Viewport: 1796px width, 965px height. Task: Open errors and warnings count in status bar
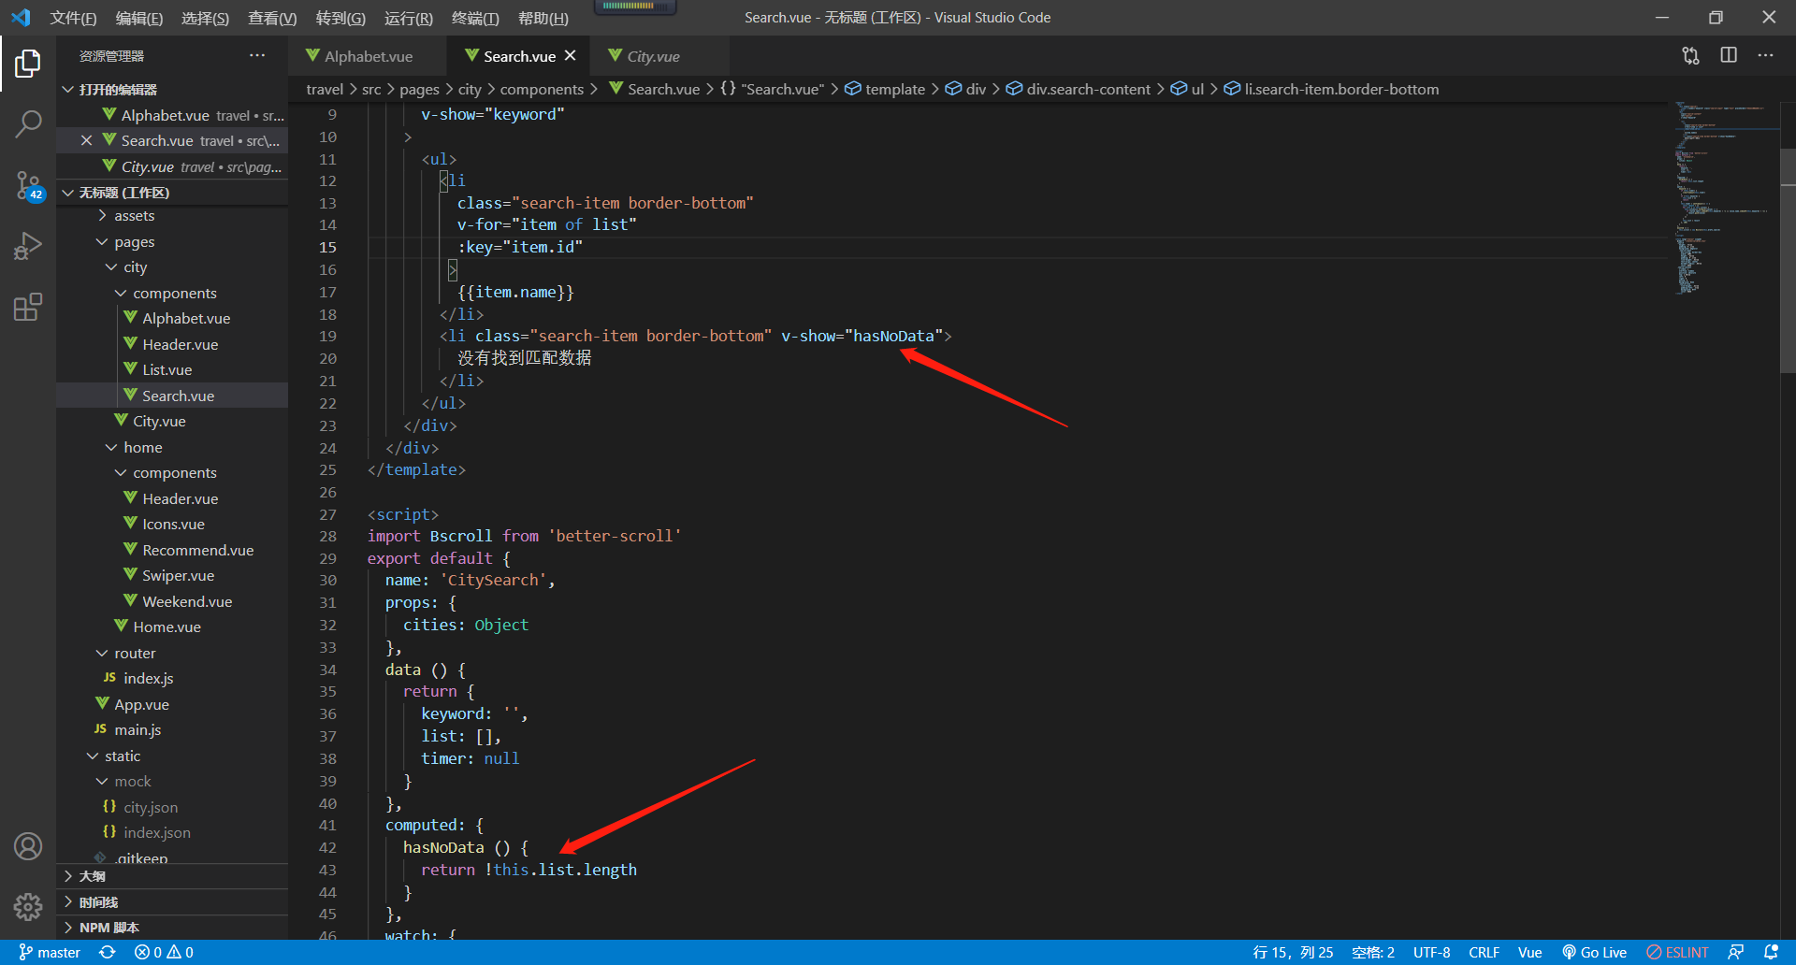pos(164,952)
